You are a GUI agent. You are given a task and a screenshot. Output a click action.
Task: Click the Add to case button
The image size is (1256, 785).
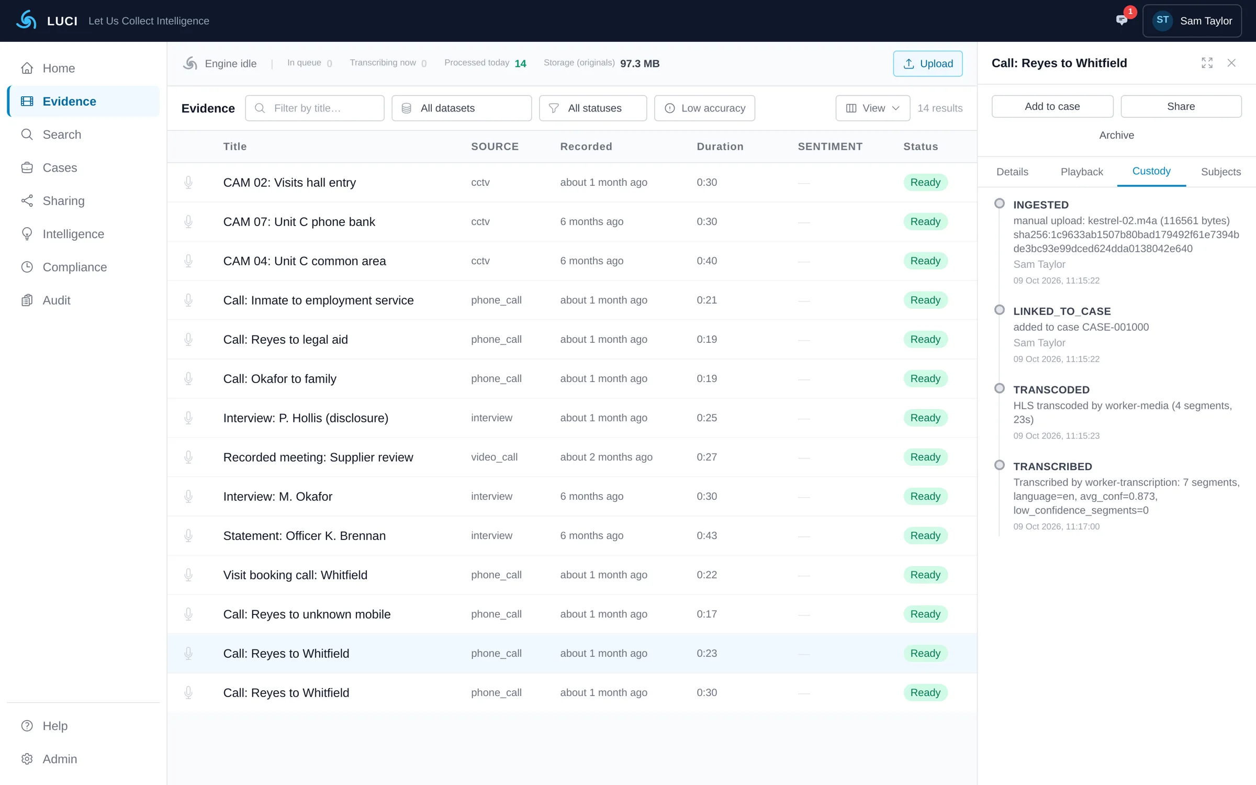coord(1052,106)
